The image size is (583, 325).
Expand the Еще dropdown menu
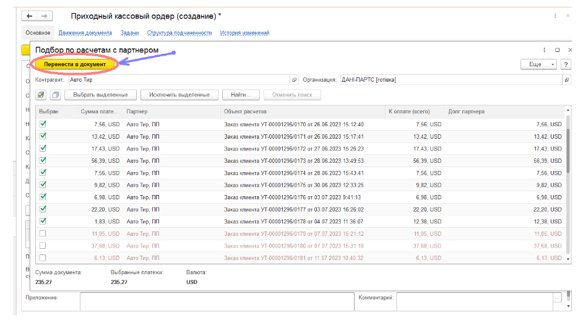pyautogui.click(x=538, y=64)
